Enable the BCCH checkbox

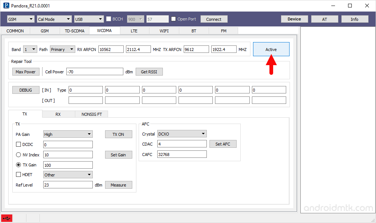(x=109, y=19)
